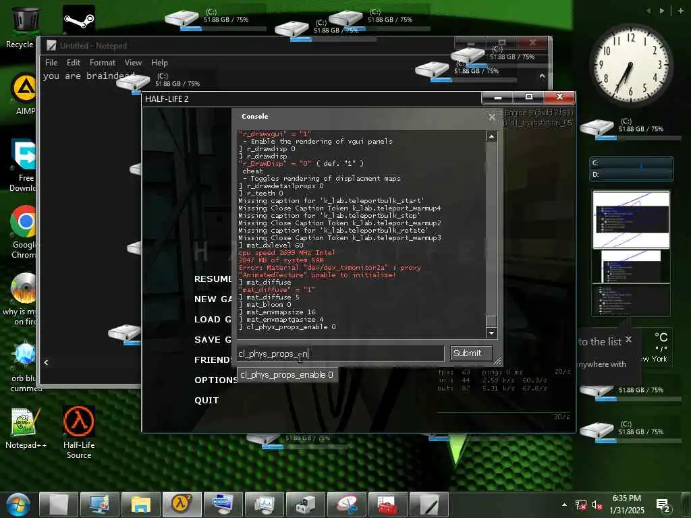
Task: Click the console scrollbar up arrow
Action: [x=491, y=136]
